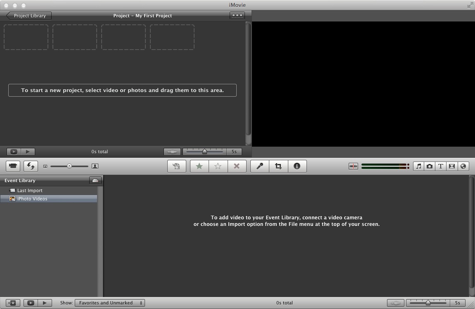Mark selection as Favorite (solid star)
Viewport: 475px width, 309px height.
point(199,166)
